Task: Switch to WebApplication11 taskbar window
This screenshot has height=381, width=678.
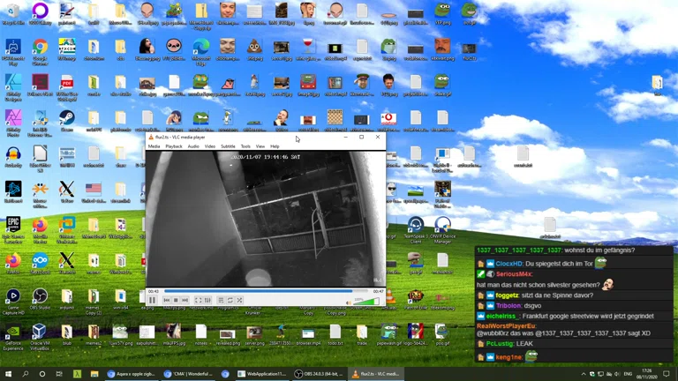Action: [261, 374]
